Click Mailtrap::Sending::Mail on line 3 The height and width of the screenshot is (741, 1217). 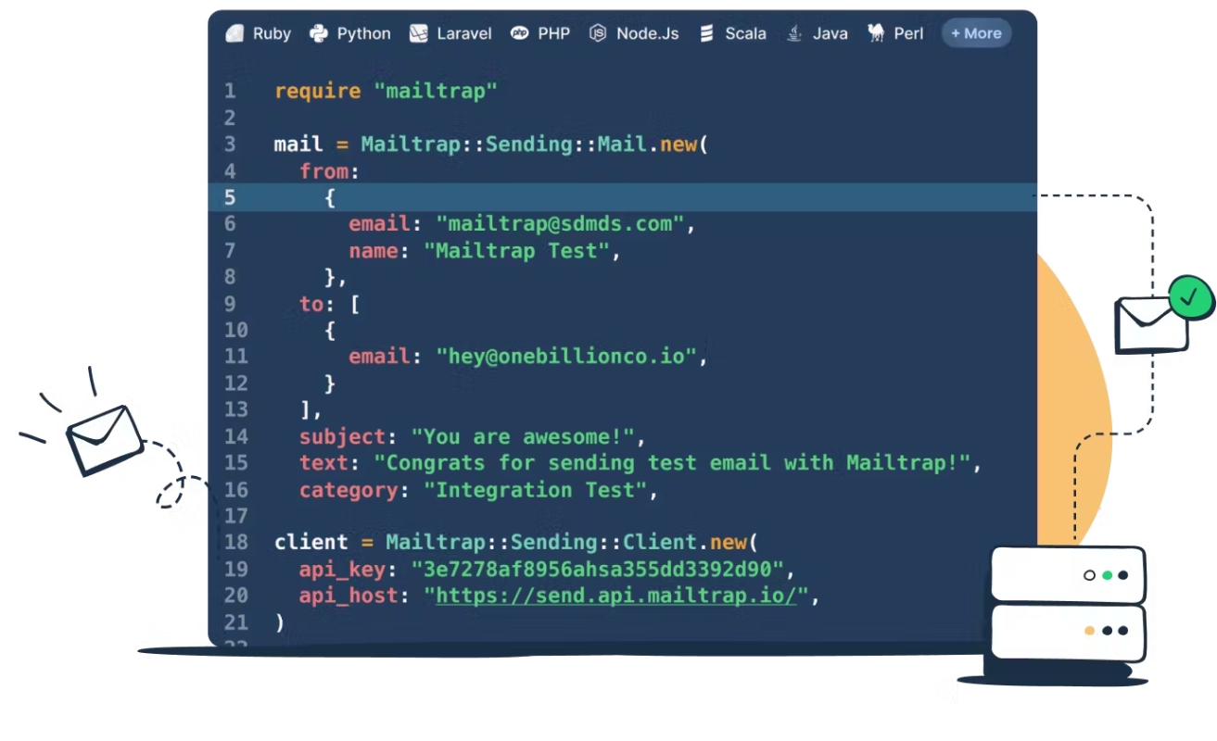pyautogui.click(x=503, y=144)
